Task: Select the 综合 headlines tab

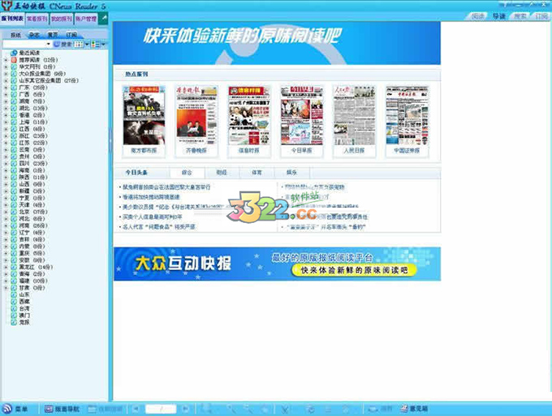Action: coord(187,173)
